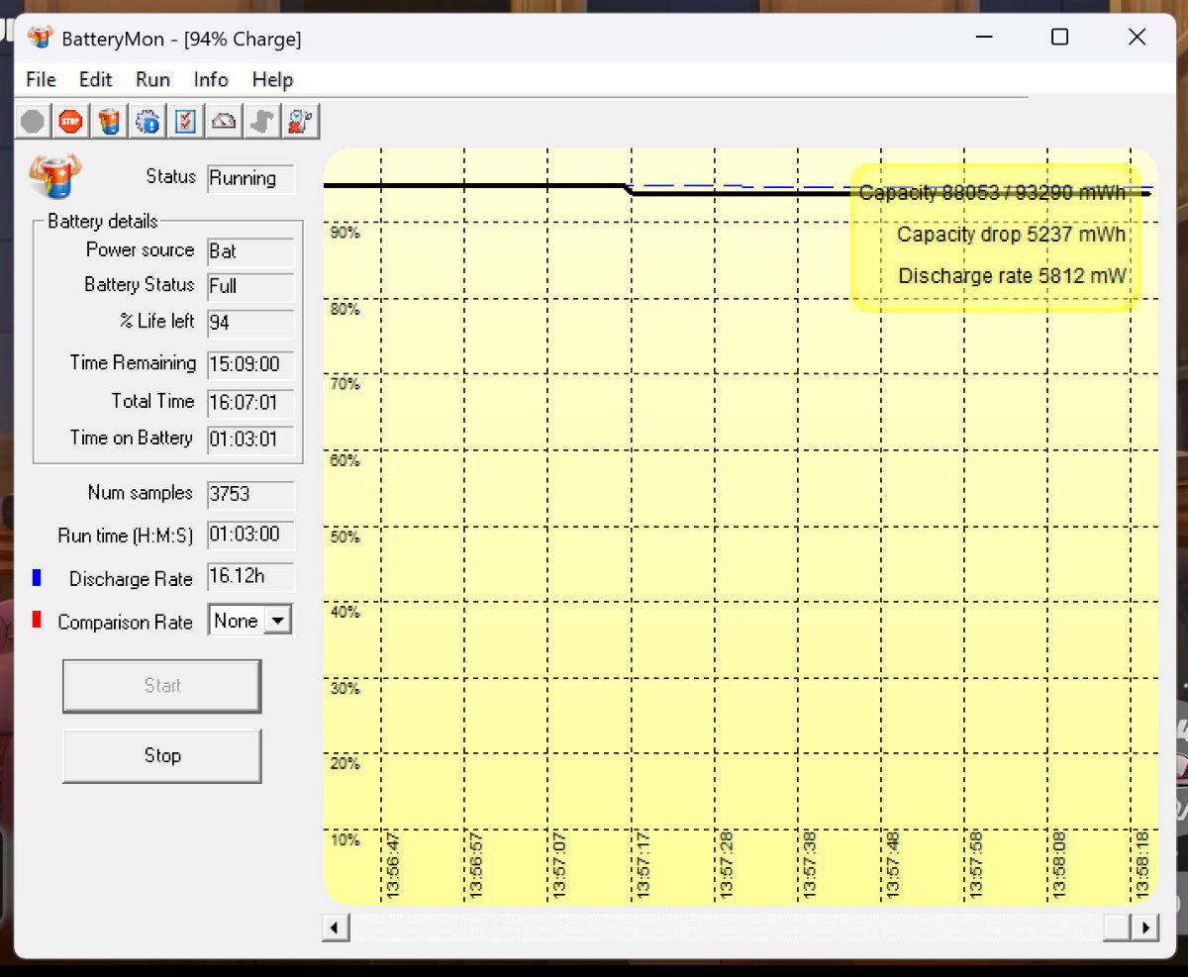
Task: Click the Discharge Rate value 16.12h
Action: pyautogui.click(x=250, y=577)
